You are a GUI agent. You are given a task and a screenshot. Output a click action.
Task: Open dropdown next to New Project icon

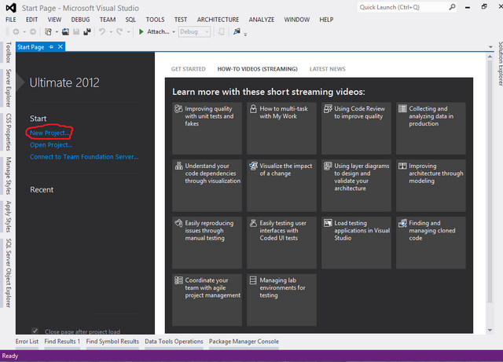tap(57, 32)
